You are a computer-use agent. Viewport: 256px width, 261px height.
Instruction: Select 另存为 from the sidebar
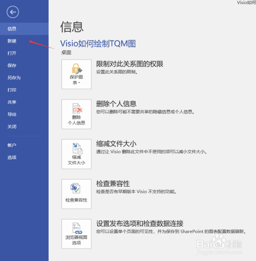tap(24, 77)
